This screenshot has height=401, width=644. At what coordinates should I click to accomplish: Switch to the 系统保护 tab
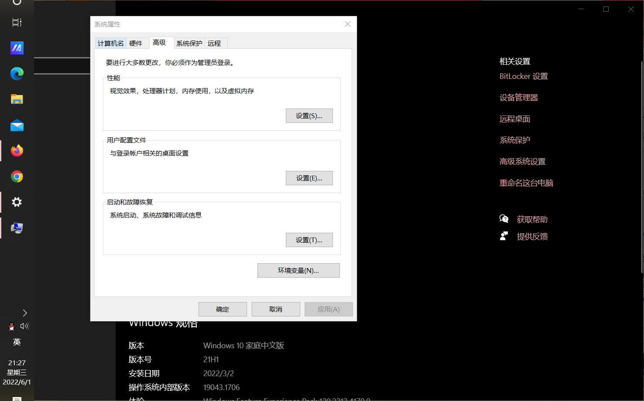point(189,43)
